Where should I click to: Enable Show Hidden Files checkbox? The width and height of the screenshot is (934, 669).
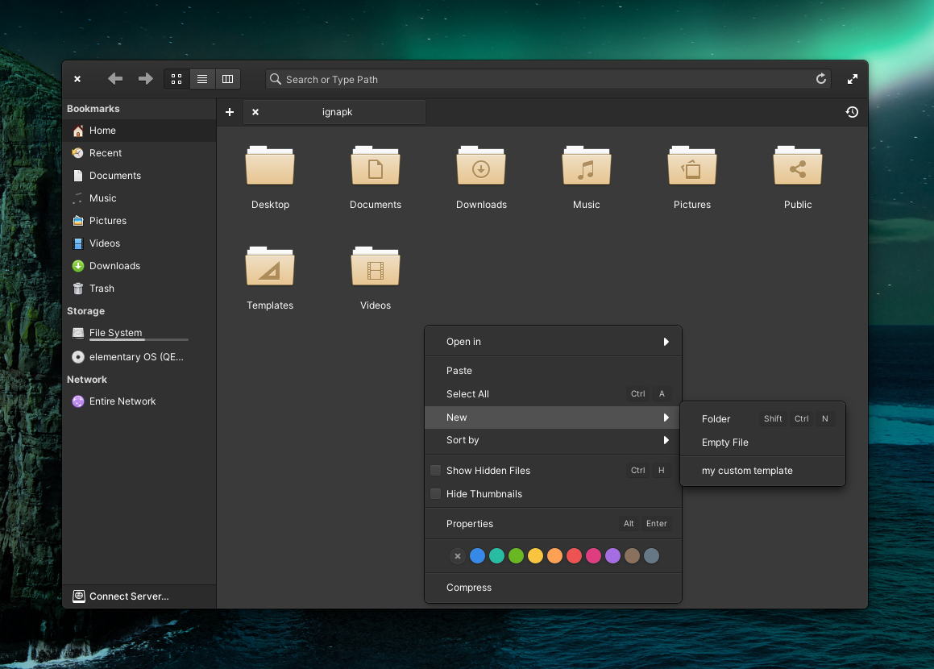[x=436, y=471]
